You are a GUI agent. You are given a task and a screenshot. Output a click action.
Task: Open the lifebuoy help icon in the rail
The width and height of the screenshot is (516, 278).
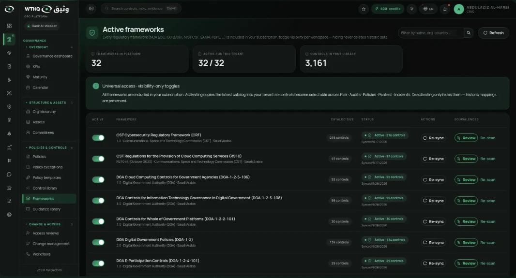(9, 215)
